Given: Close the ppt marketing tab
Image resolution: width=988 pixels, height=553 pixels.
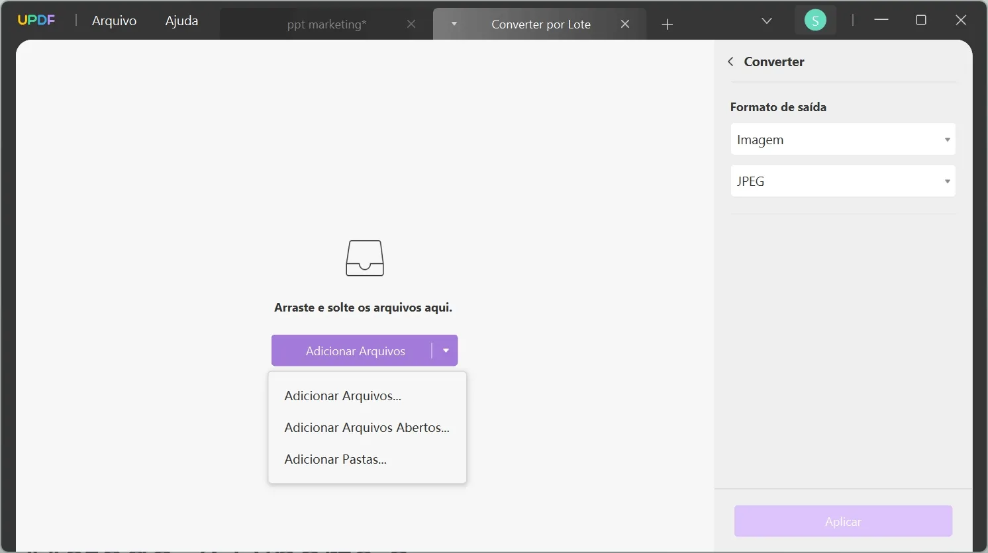Looking at the screenshot, I should click(411, 24).
